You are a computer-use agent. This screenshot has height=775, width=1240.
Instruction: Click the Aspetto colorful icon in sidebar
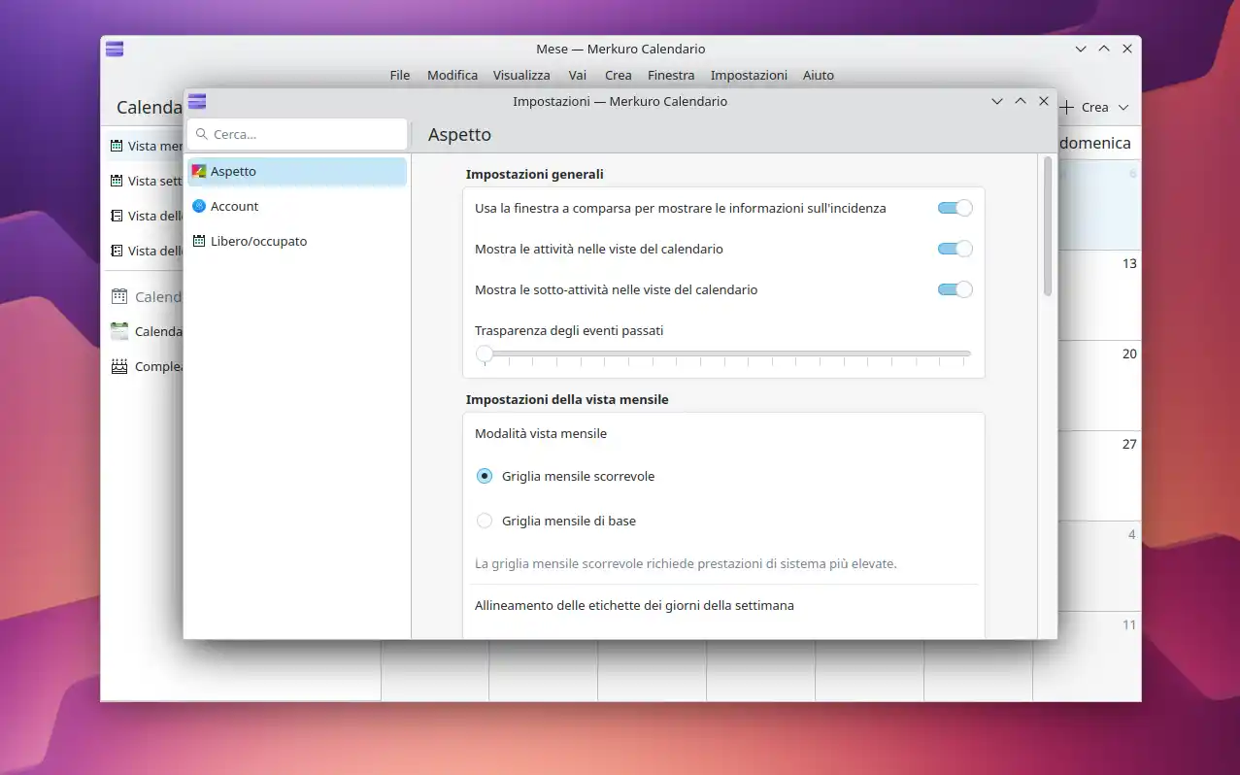[199, 171]
